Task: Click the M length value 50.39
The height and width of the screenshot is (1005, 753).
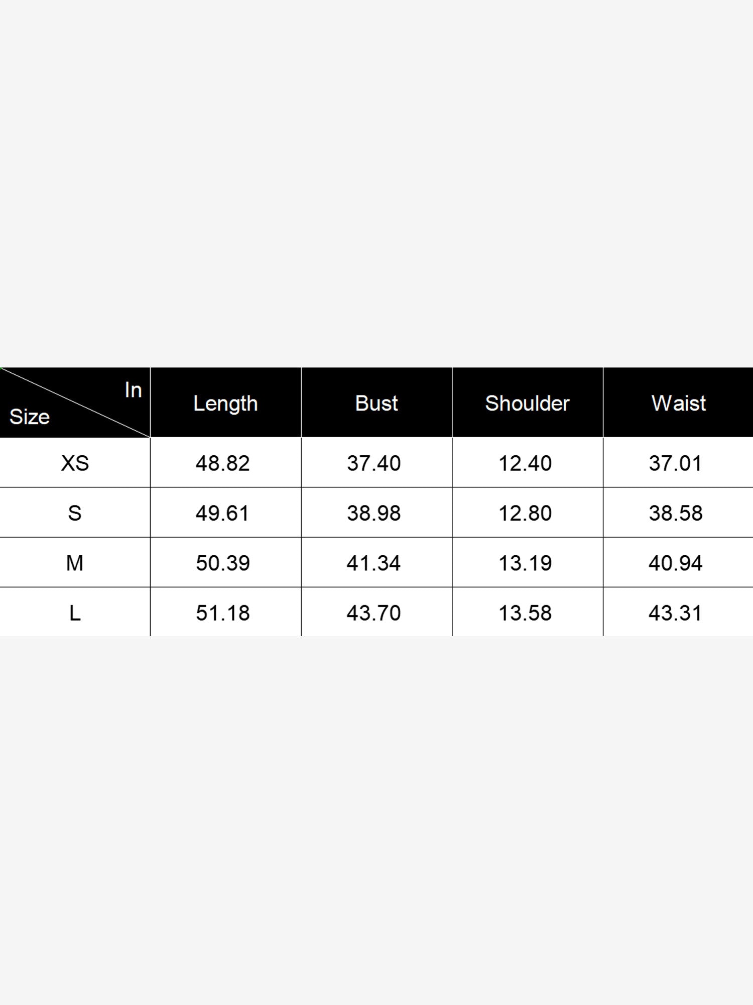Action: point(223,563)
